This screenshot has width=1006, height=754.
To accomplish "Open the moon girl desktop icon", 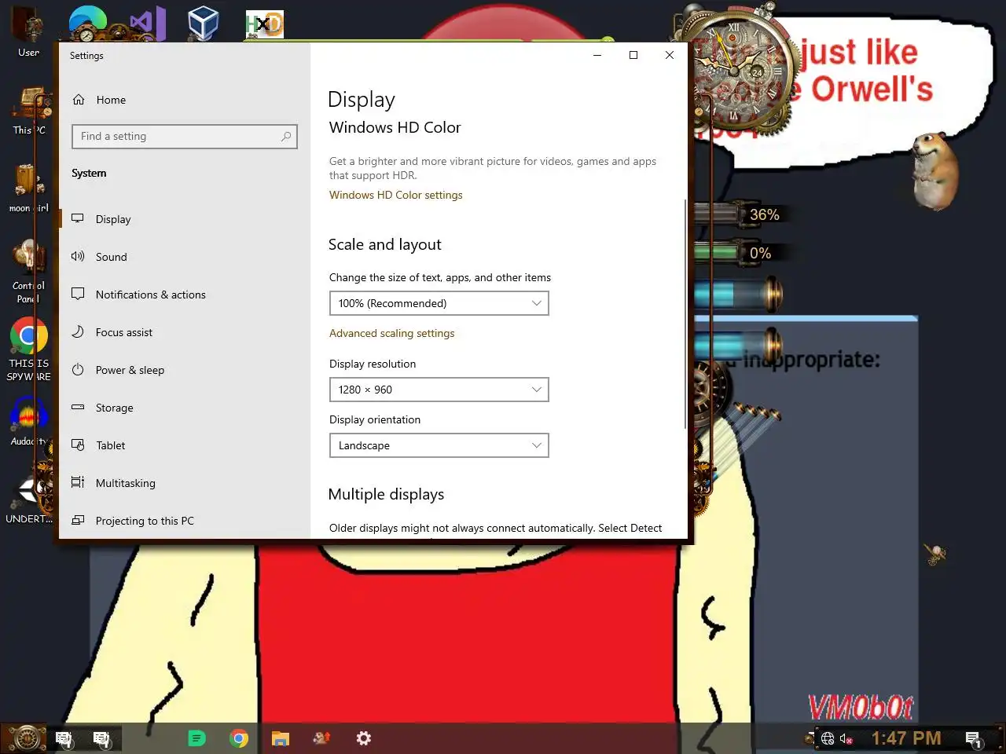I will (x=29, y=188).
